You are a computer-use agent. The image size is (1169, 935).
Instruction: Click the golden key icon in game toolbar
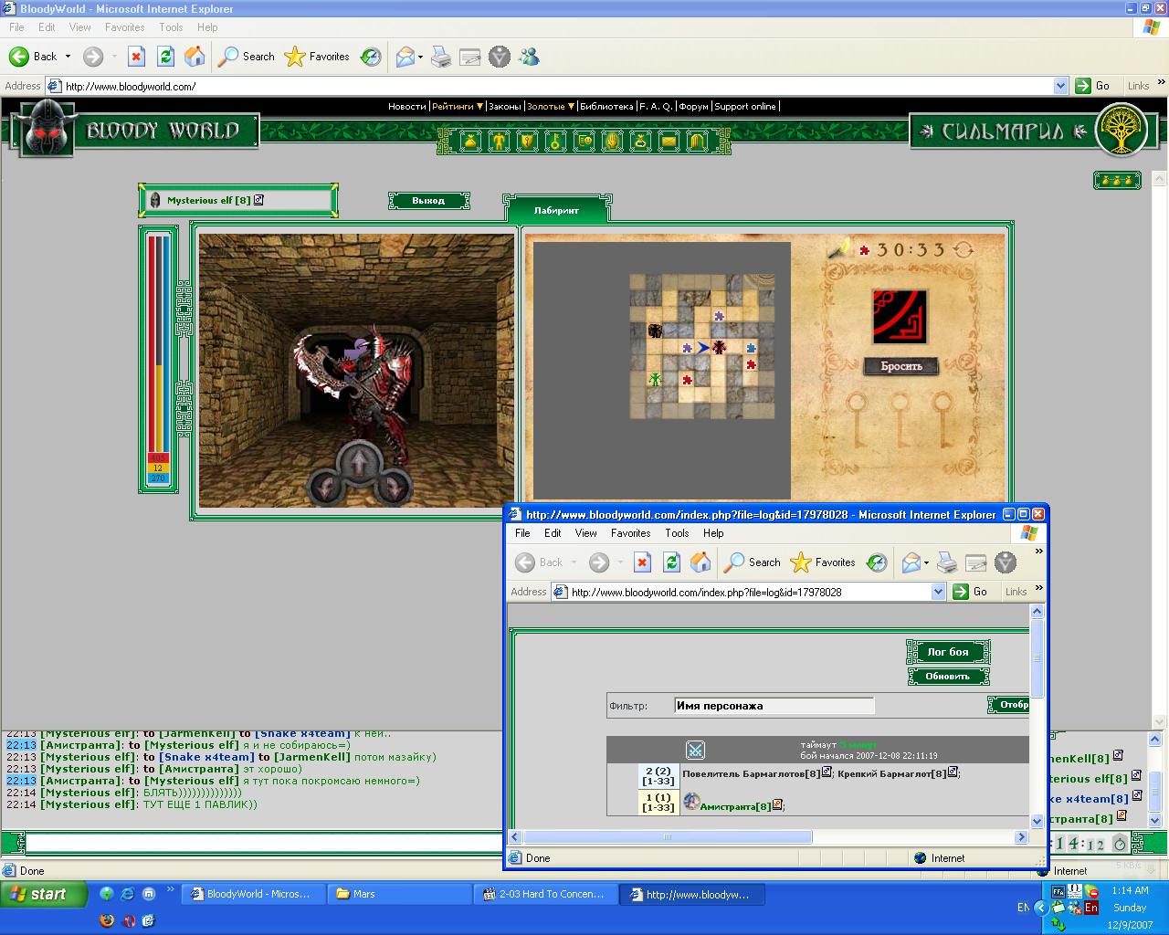(555, 141)
